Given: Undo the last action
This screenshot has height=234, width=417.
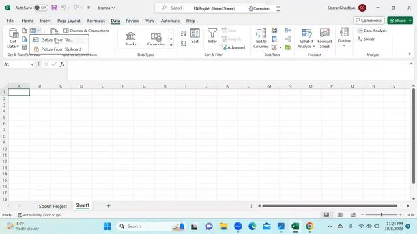Looking at the screenshot, I should point(64,8).
